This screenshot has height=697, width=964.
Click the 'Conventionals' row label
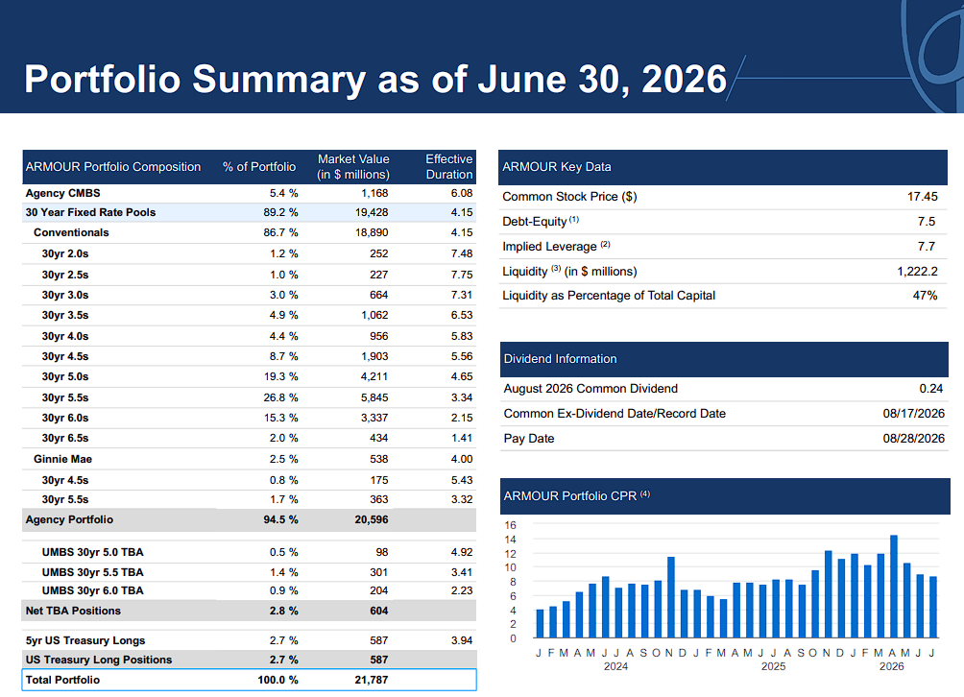pyautogui.click(x=71, y=232)
